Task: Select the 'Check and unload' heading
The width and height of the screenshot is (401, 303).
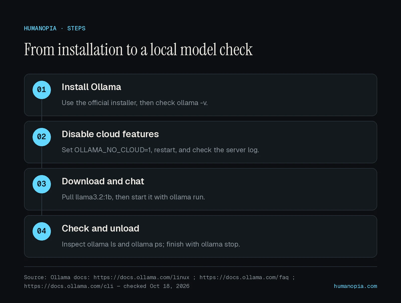Action: coord(101,229)
